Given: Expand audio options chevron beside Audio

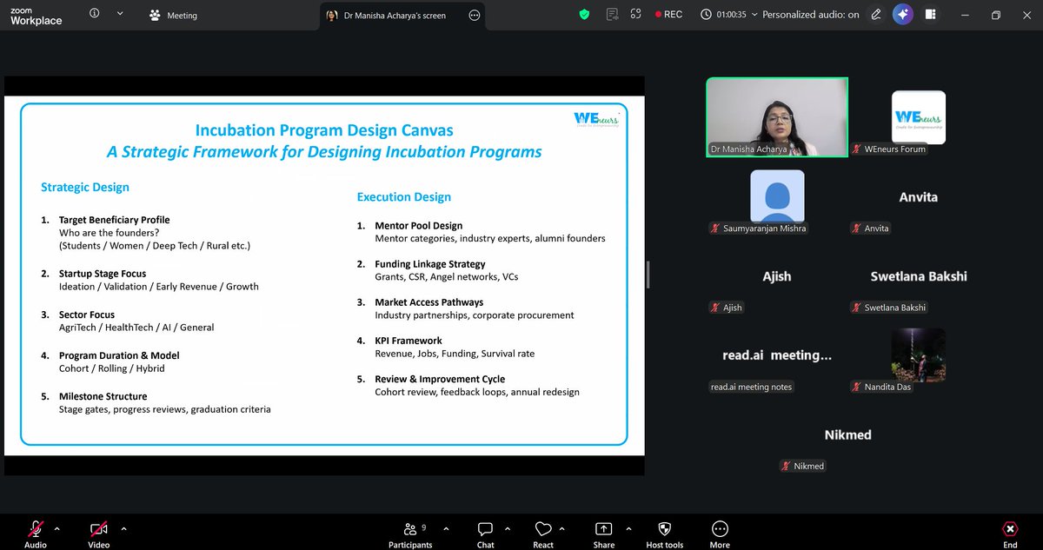Looking at the screenshot, I should (x=57, y=527).
